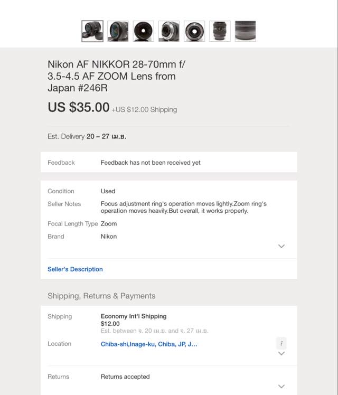Open the Chiba-shi, Inage-ku location link
The height and width of the screenshot is (395, 338).
tap(149, 344)
